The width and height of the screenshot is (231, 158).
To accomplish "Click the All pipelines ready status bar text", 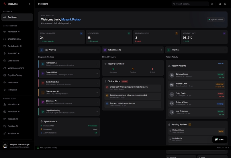I will [x=48, y=148].
